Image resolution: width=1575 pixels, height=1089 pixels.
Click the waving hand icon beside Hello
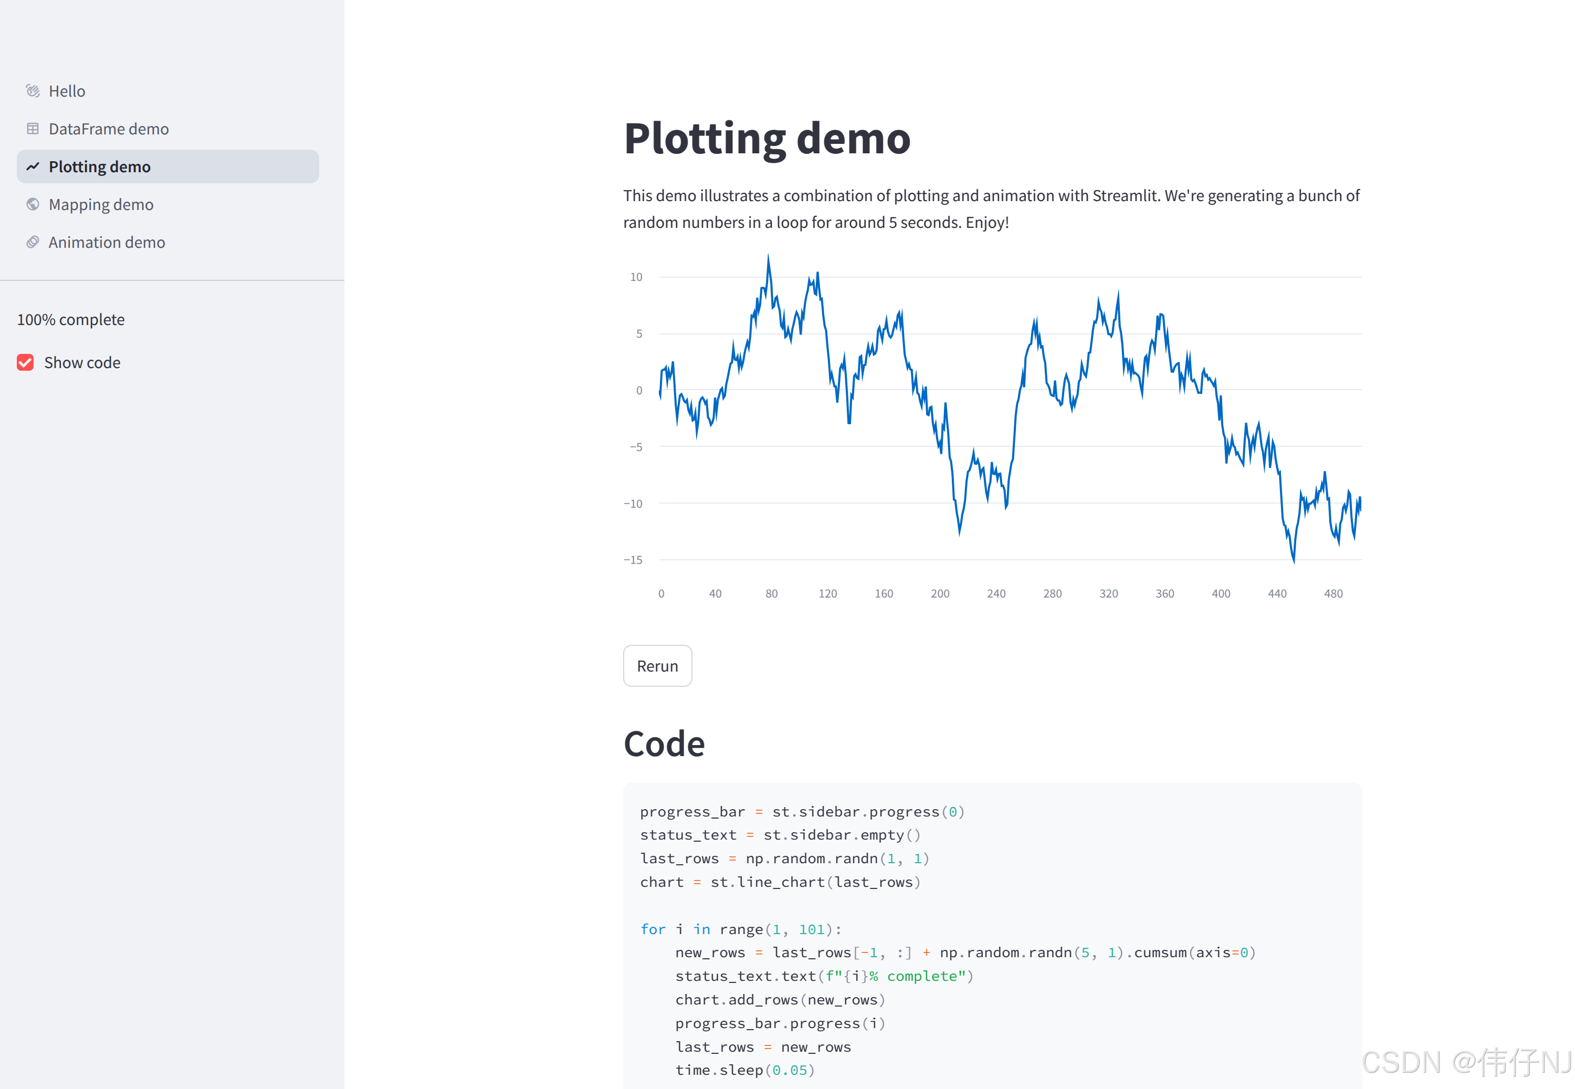pos(33,91)
